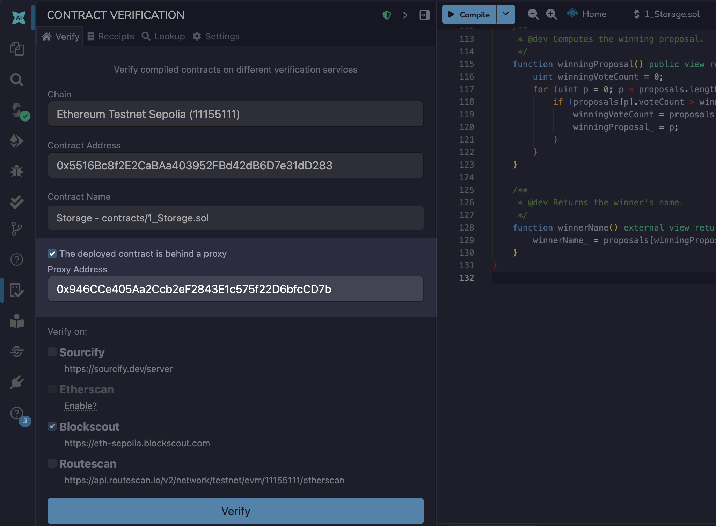Click the Contract Address input field
Viewport: 716px width, 526px height.
point(236,166)
